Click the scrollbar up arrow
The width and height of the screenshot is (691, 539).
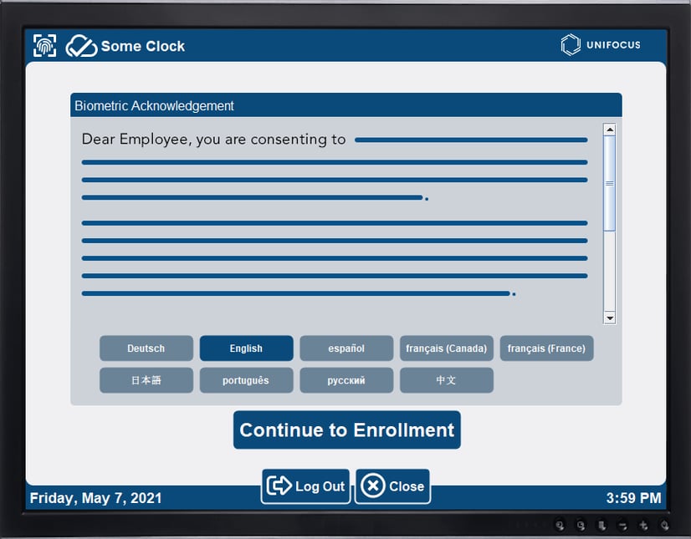coord(610,128)
